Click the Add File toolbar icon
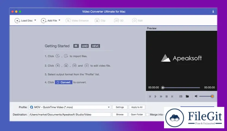This screenshot has width=227, height=131. coord(43,21)
